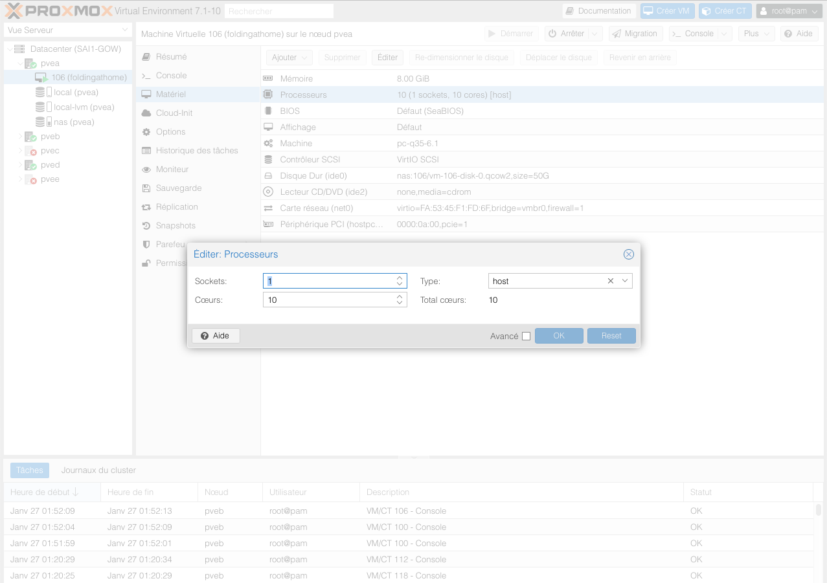Close the Éditer: Processeurs dialog
This screenshot has width=827, height=583.
pos(628,254)
